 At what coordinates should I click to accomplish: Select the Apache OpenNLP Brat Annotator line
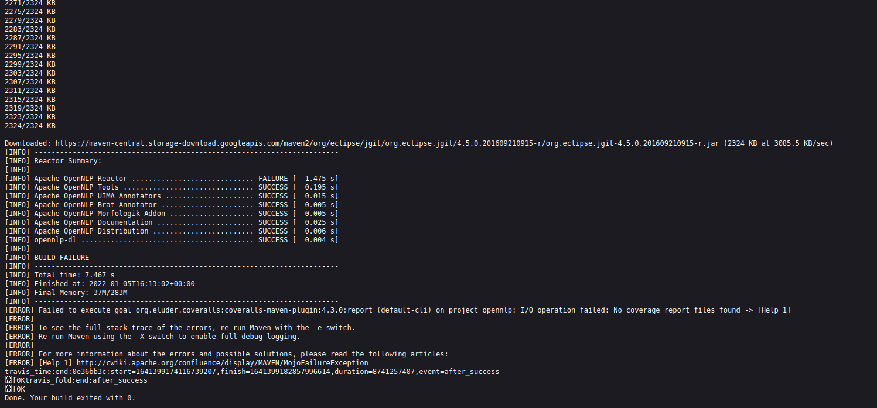tap(172, 205)
